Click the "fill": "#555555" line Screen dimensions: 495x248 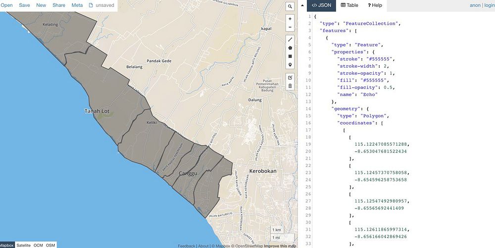coord(363,81)
